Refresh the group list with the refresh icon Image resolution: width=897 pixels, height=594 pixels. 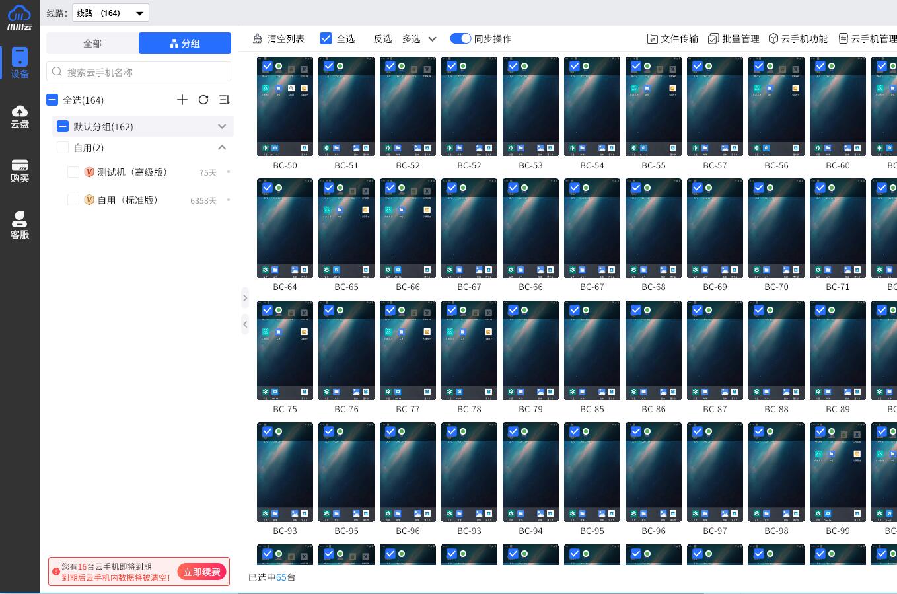[x=203, y=100]
